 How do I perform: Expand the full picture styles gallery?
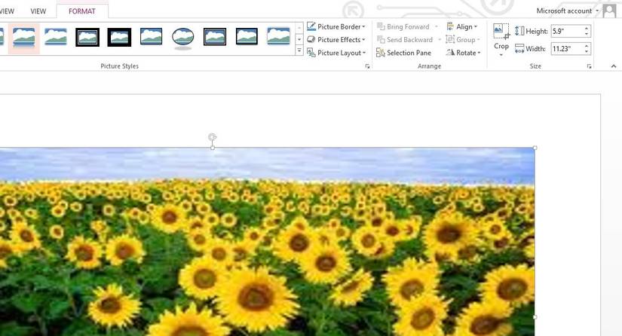(x=299, y=50)
